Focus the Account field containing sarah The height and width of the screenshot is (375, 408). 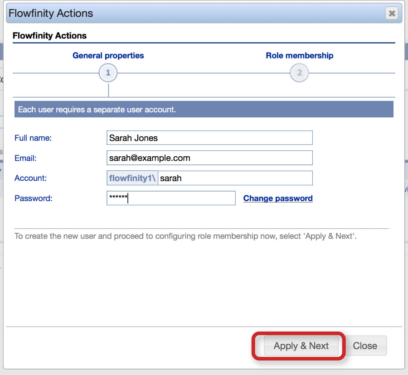point(235,178)
